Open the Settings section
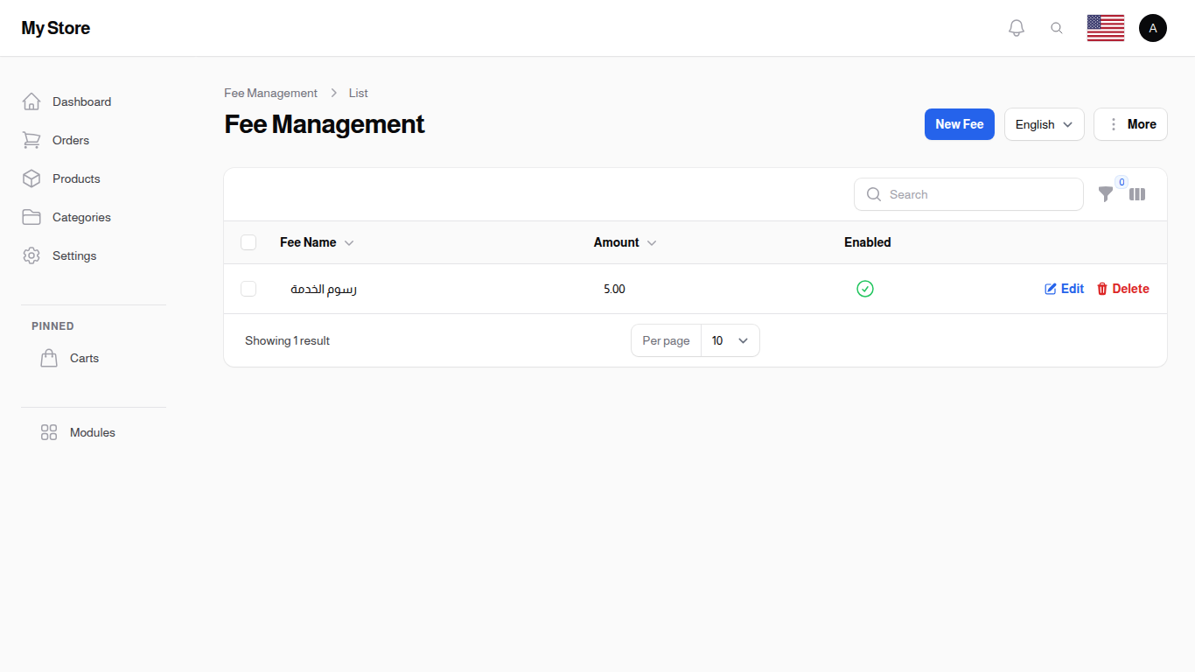 click(73, 255)
